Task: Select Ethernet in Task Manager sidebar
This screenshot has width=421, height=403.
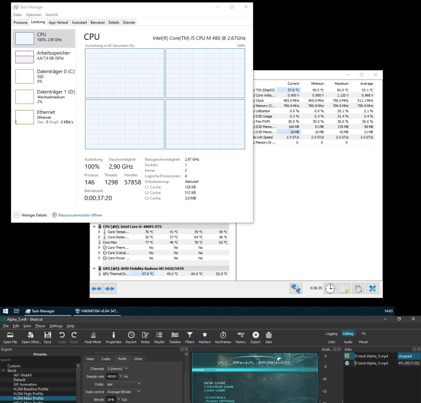Action: (x=44, y=117)
